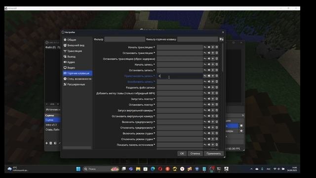The image size is (316, 178).
Task: Open the Файл (F) menu in the OBS window
Action: click(50, 47)
